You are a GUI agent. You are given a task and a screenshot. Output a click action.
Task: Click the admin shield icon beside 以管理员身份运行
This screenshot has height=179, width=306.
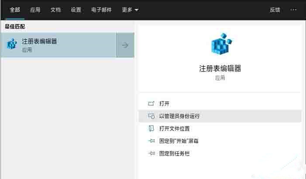tap(151, 116)
